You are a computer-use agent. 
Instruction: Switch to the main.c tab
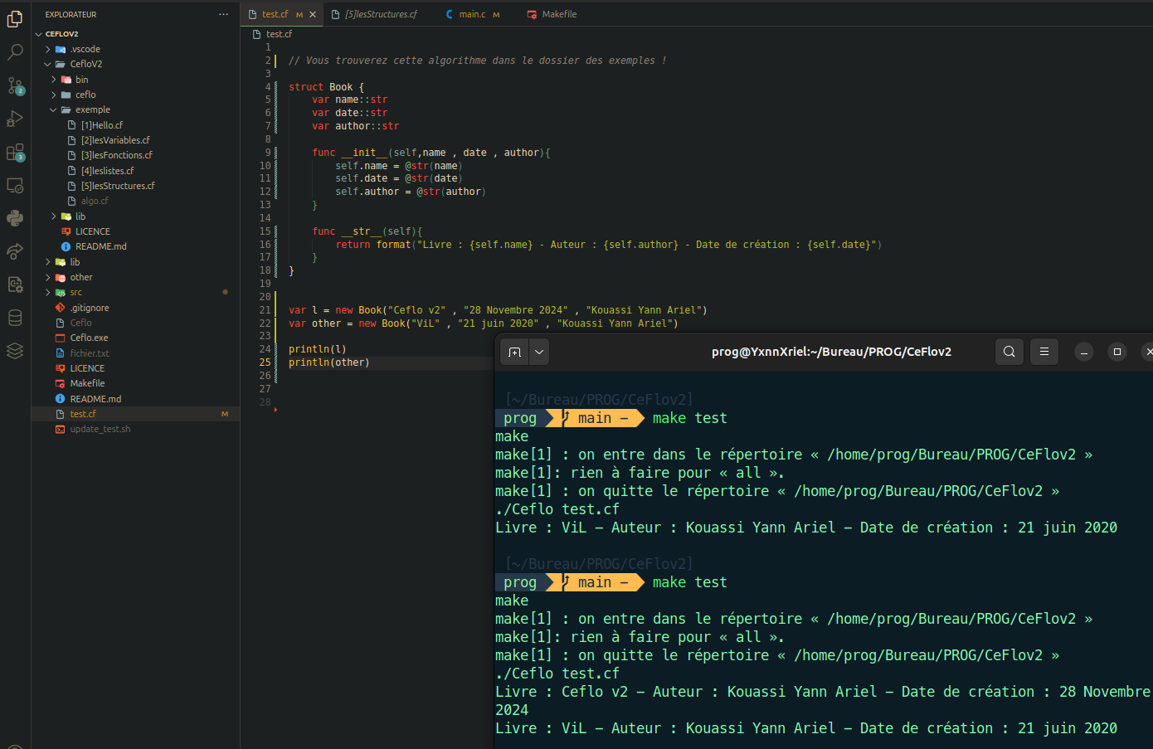473,14
